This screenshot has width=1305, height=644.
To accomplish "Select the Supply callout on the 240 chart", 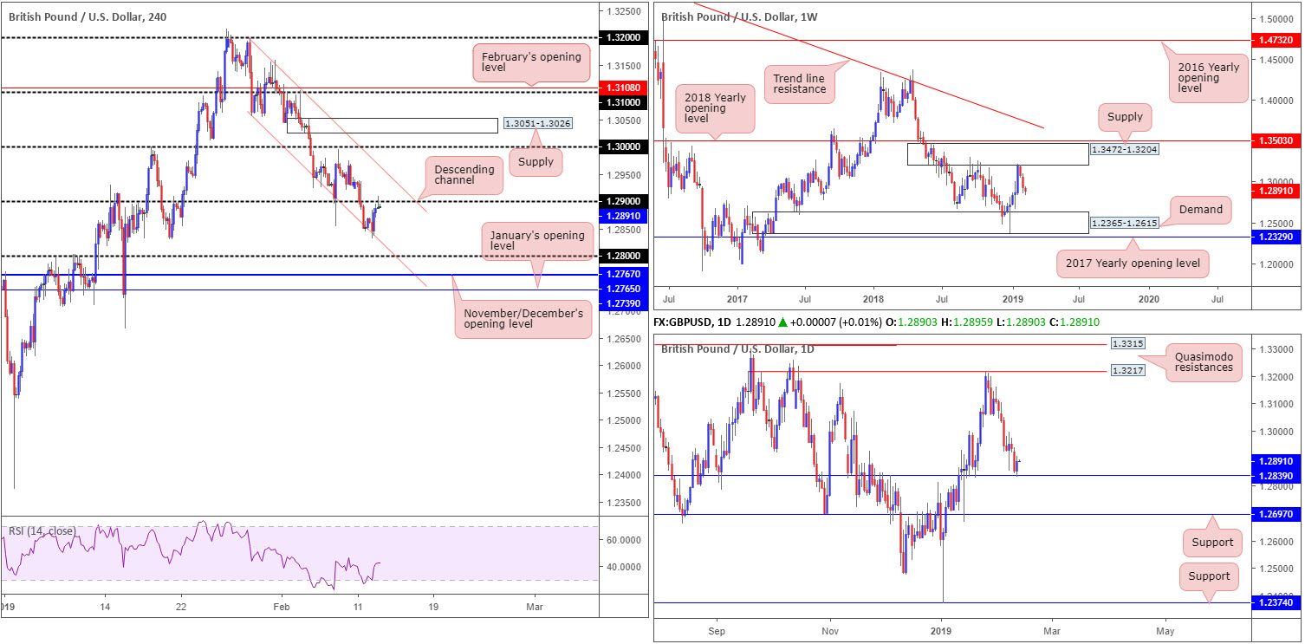I will (536, 161).
